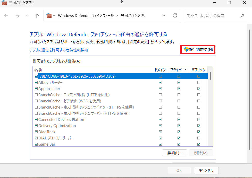Open 詳細(L)... button
This screenshot has width=252, height=178.
coord(174,153)
